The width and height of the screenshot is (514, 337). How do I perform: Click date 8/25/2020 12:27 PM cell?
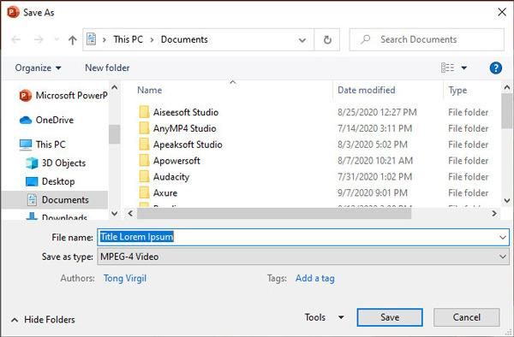[377, 112]
